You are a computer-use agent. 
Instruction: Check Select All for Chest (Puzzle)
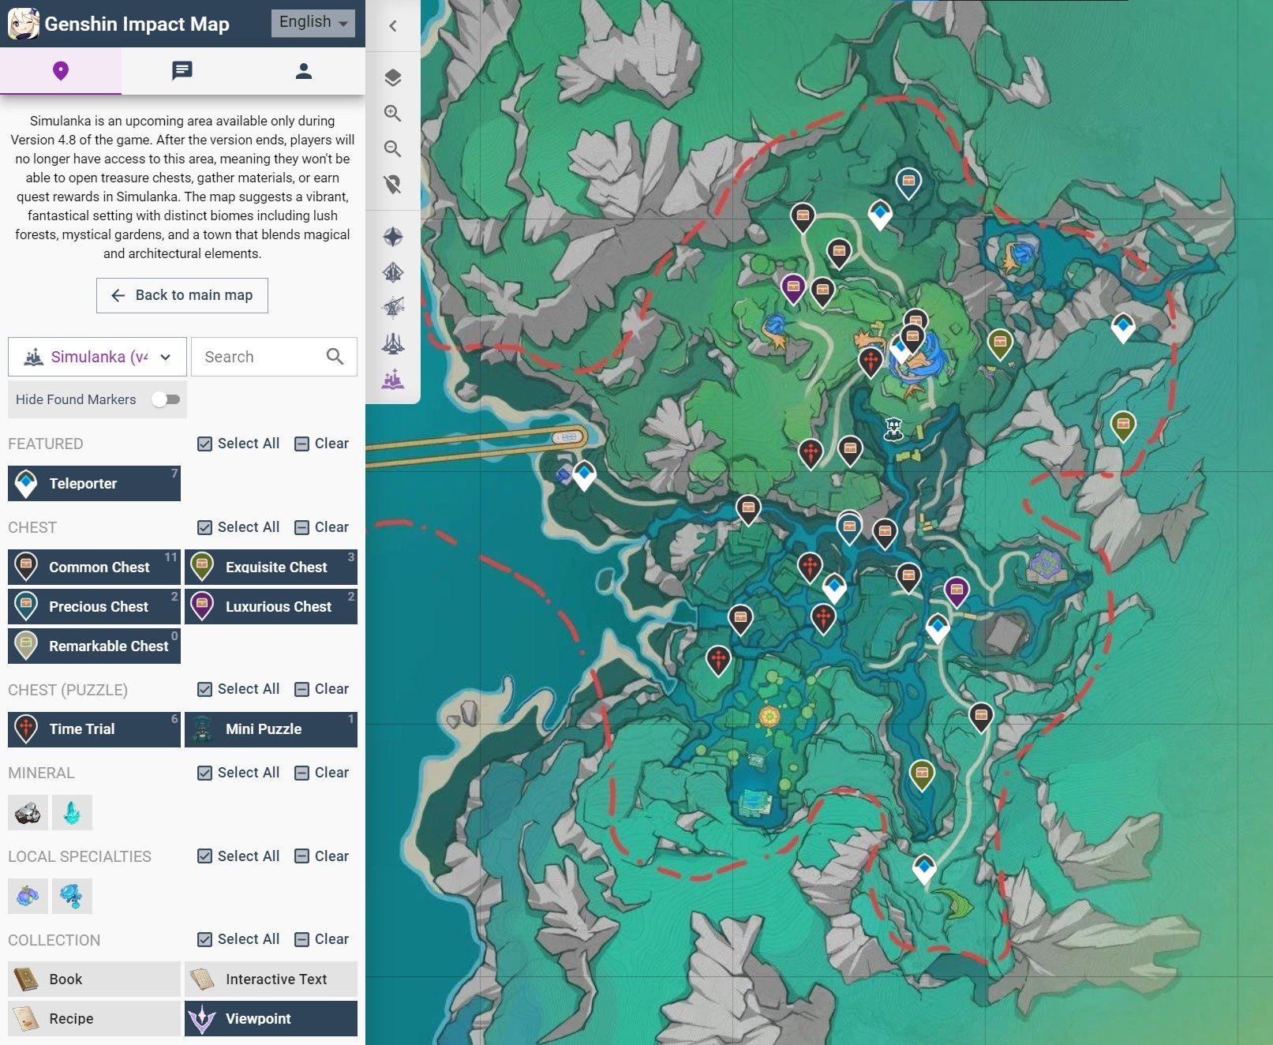point(238,689)
